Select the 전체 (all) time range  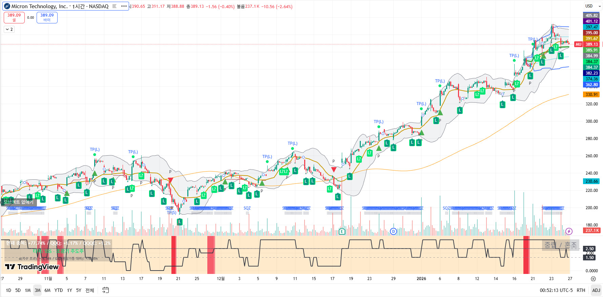[90, 290]
